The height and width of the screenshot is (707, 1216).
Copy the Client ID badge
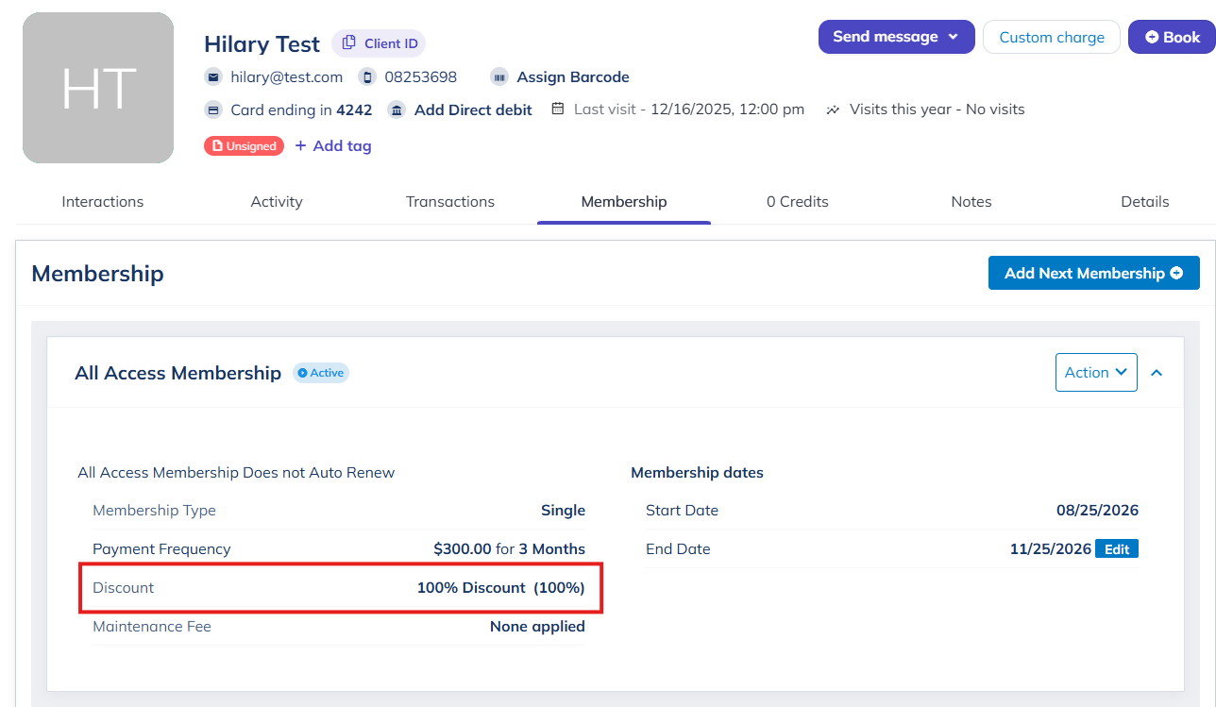379,43
